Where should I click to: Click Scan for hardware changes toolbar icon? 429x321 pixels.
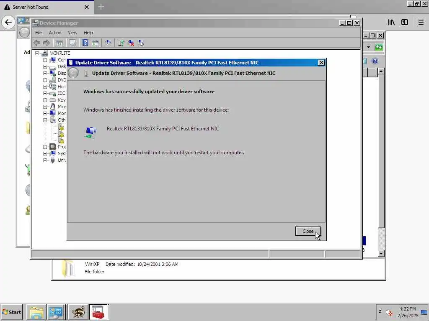pyautogui.click(x=108, y=43)
